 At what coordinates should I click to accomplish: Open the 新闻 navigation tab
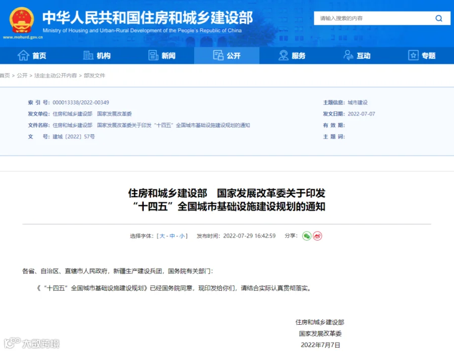161,55
